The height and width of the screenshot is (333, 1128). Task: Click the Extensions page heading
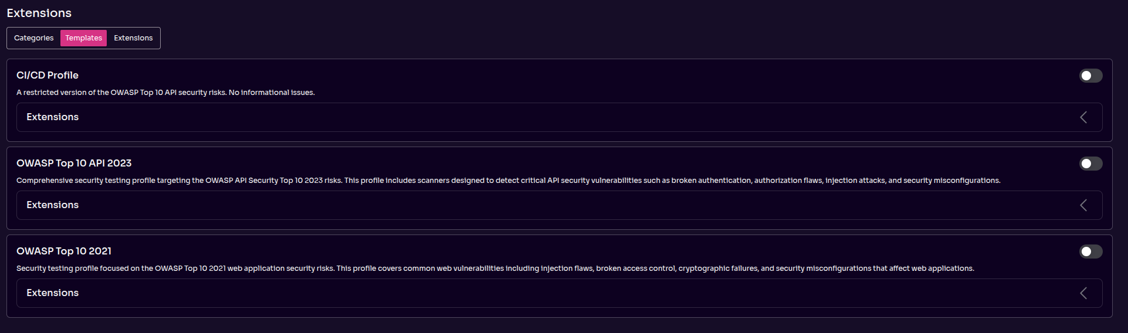(39, 13)
